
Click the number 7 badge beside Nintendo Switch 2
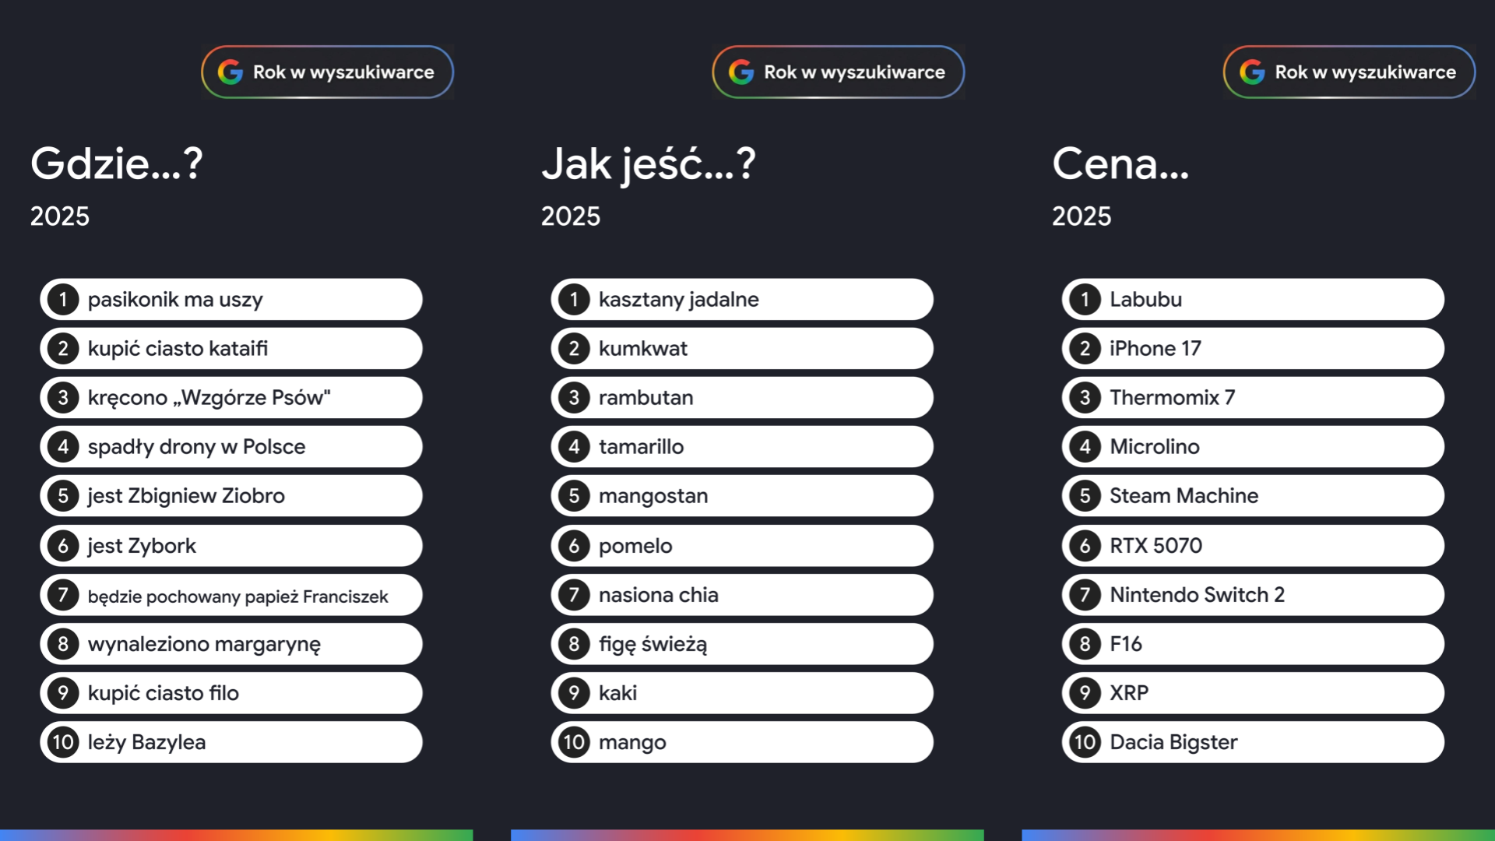[1085, 595]
